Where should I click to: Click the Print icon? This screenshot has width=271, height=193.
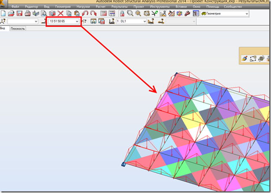[28, 13]
